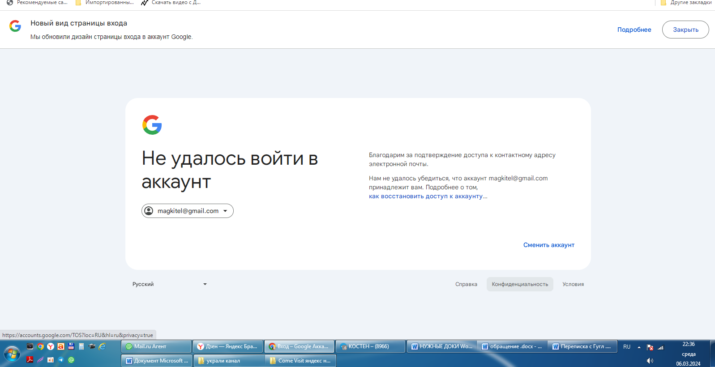Open Come Visit яндекс folder taskbar window

click(x=300, y=361)
